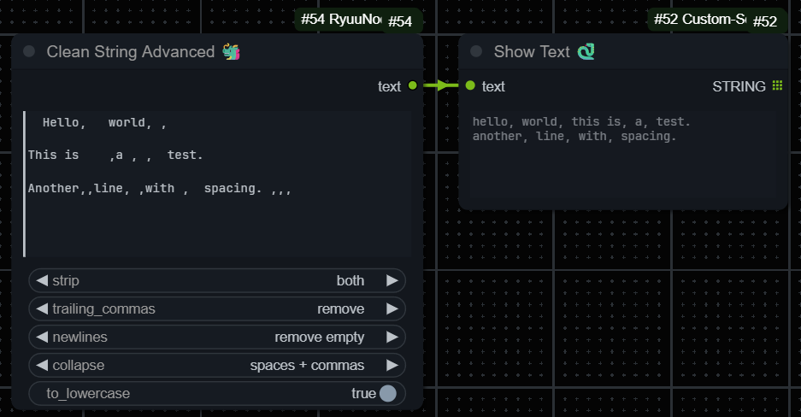This screenshot has height=417, width=801.
Task: Open the strip both dropdown
Action: point(217,281)
